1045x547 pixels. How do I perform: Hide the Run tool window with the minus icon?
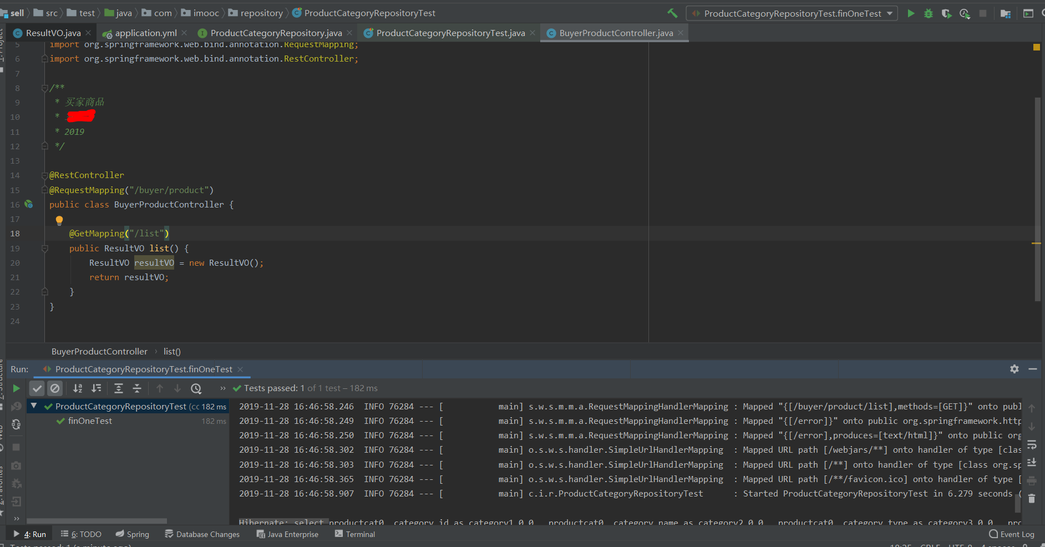click(1033, 369)
